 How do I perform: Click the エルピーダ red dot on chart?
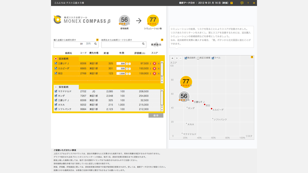[211, 109]
